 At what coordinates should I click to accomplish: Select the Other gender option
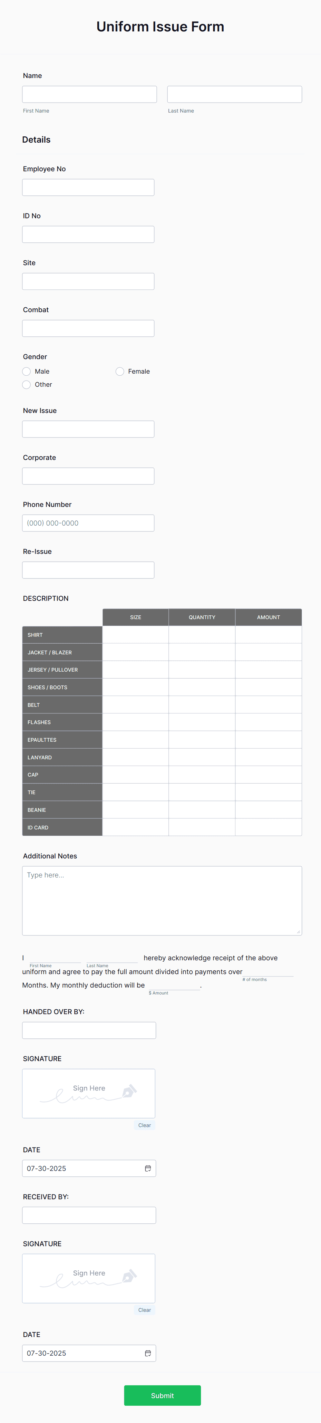click(26, 384)
